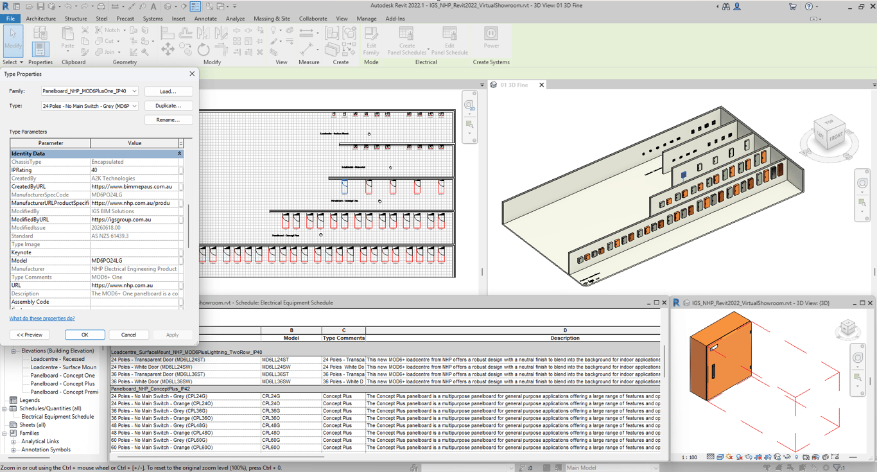This screenshot has height=472, width=877.
Task: Click the Move tool in Modify panel
Action: (168, 49)
